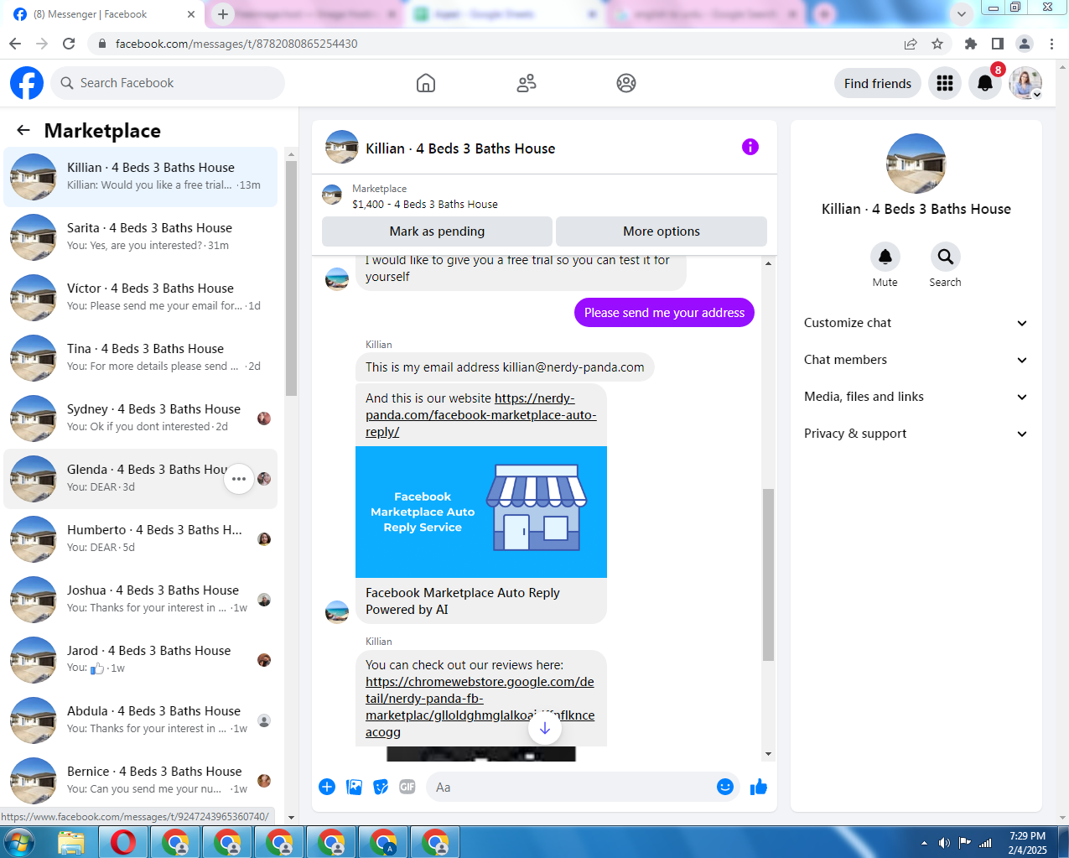Open the Chrome web store reviews link

pos(480,707)
